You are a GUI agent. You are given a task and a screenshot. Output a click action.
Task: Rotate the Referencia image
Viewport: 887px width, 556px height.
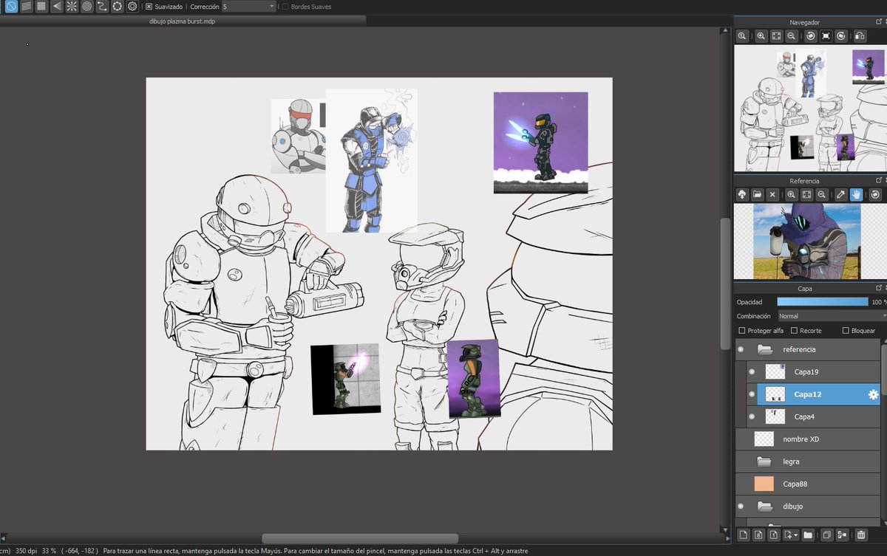point(875,194)
